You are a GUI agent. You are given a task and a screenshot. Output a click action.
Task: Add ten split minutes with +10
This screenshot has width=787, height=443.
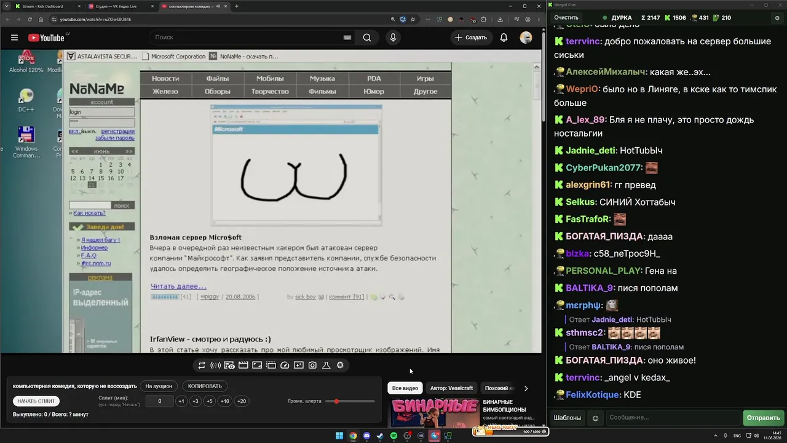[225, 401]
